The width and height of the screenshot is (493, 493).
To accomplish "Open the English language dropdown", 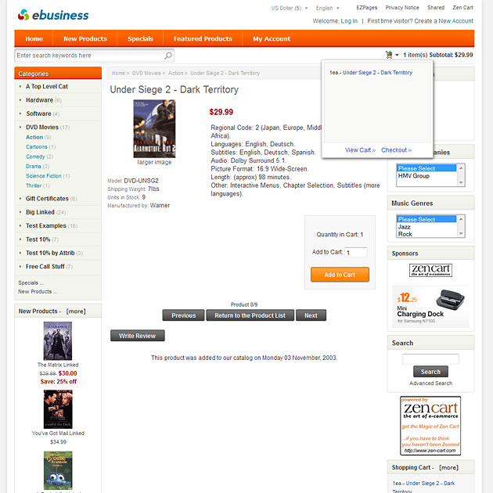I will click(327, 8).
